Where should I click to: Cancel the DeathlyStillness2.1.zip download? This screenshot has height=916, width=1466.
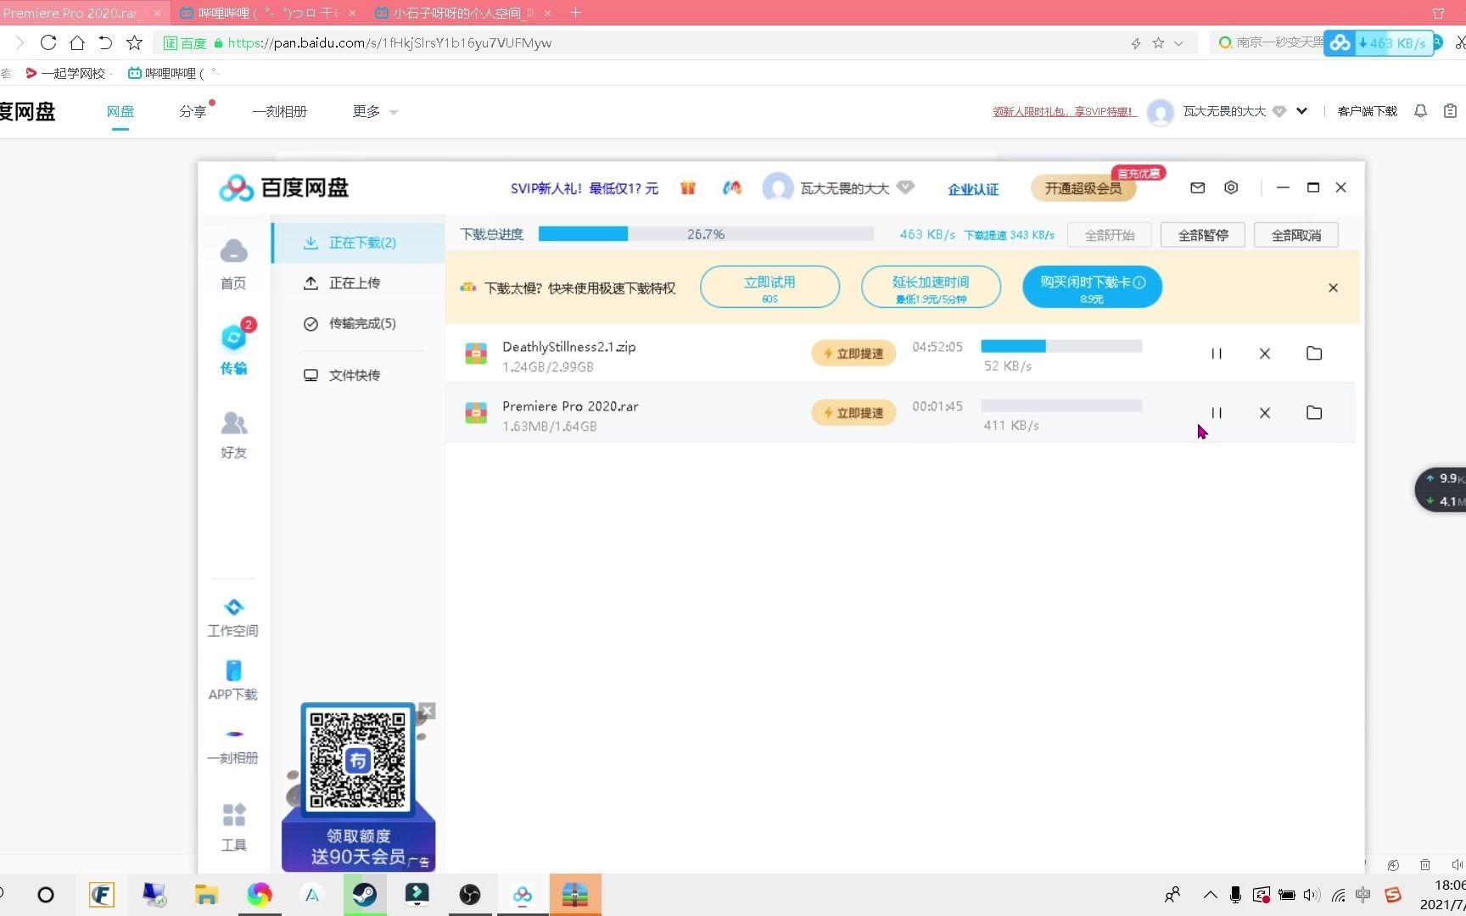point(1265,354)
